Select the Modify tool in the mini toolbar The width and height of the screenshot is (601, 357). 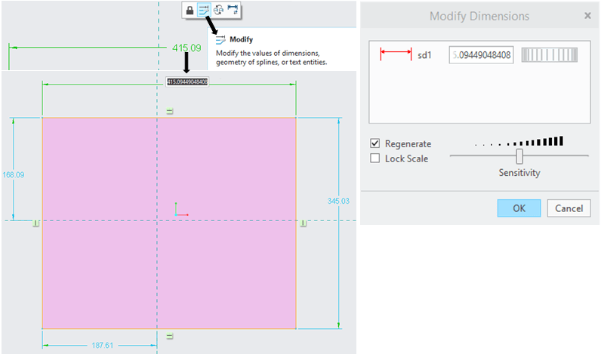point(203,10)
